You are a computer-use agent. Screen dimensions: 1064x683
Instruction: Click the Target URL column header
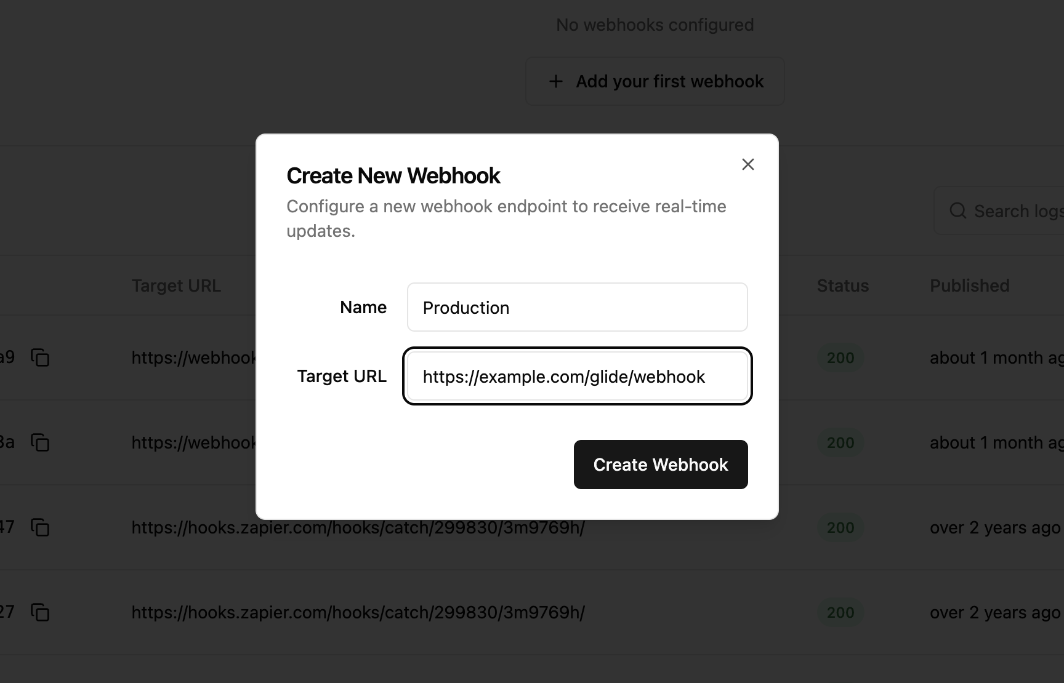176,286
